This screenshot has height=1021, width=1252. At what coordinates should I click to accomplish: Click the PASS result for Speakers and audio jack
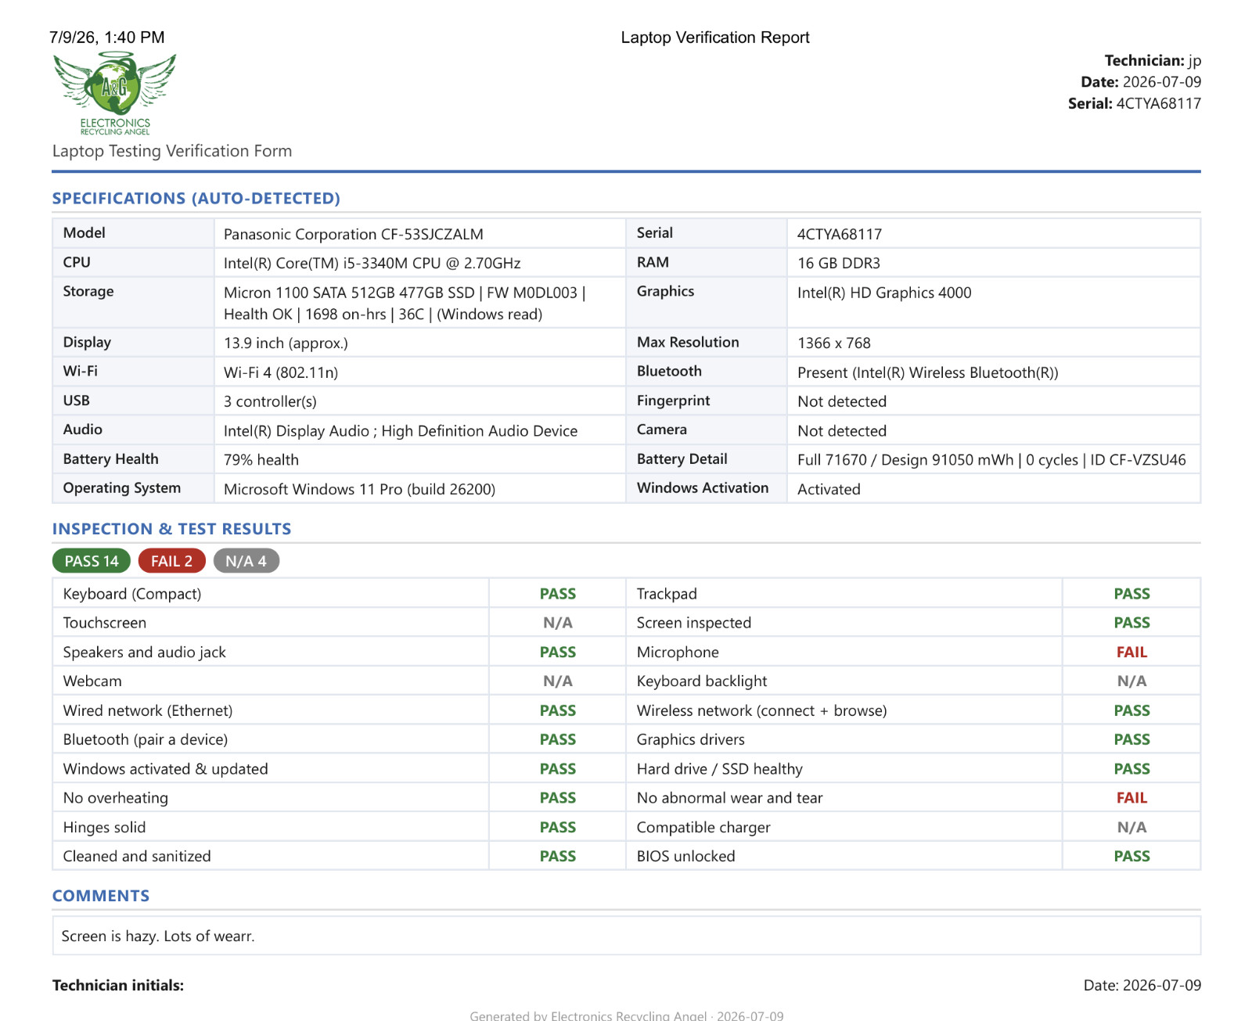click(x=558, y=652)
